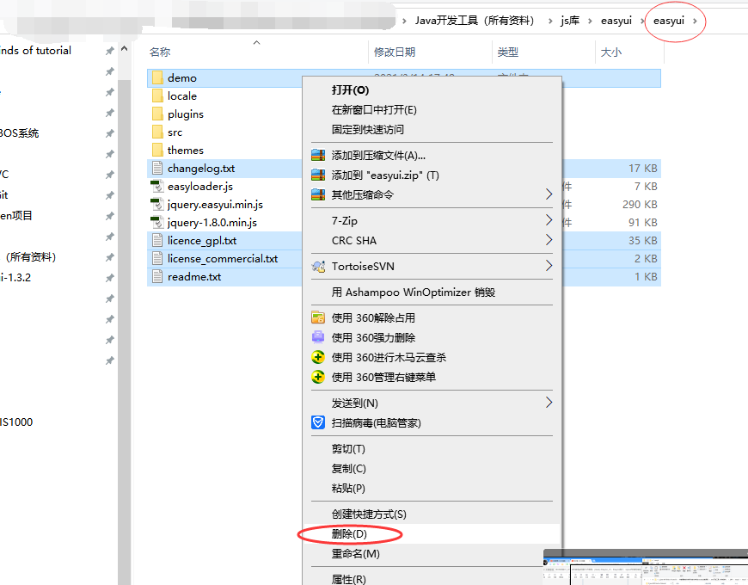Viewport: 748px width, 585px height.
Task: Click the WinRAR icon next to 添加到压缩文件
Action: (317, 155)
